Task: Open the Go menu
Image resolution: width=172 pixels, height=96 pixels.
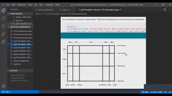Action: [36, 5]
